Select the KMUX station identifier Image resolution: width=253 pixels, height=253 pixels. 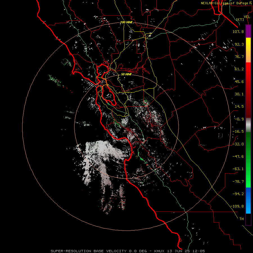[x=160, y=251]
